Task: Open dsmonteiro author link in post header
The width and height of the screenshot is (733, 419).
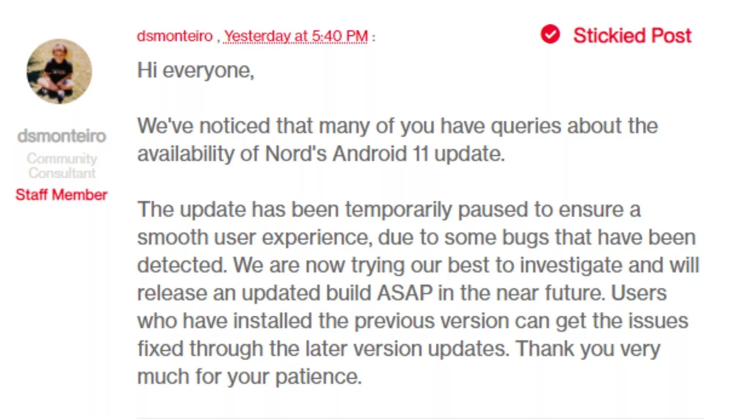Action: (175, 36)
